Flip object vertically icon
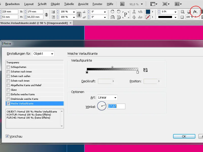The width and height of the screenshot is (203, 152). click(119, 17)
